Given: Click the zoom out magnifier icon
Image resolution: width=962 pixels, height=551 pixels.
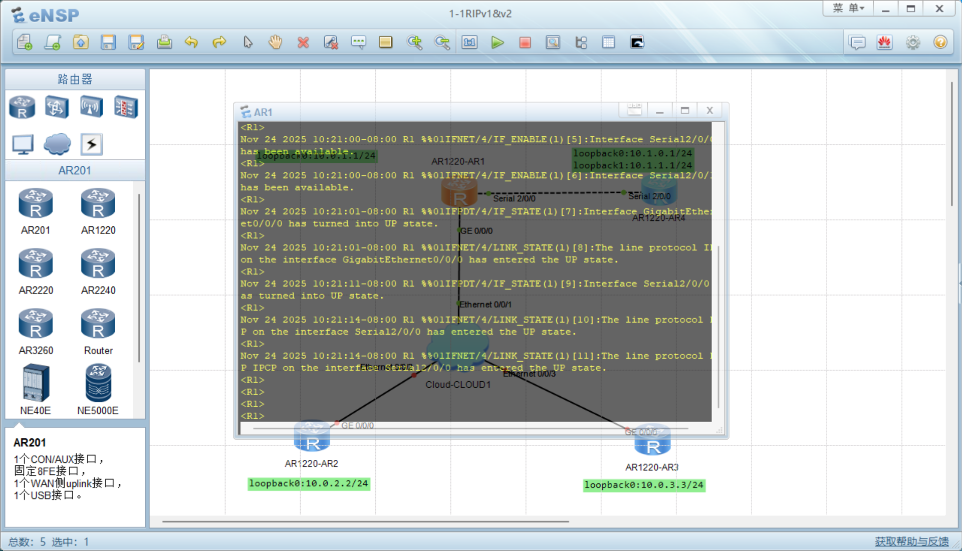Looking at the screenshot, I should (x=442, y=43).
